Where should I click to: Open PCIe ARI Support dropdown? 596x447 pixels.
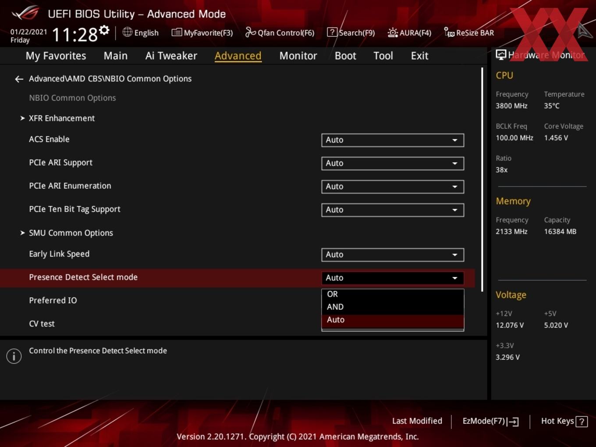tap(393, 163)
